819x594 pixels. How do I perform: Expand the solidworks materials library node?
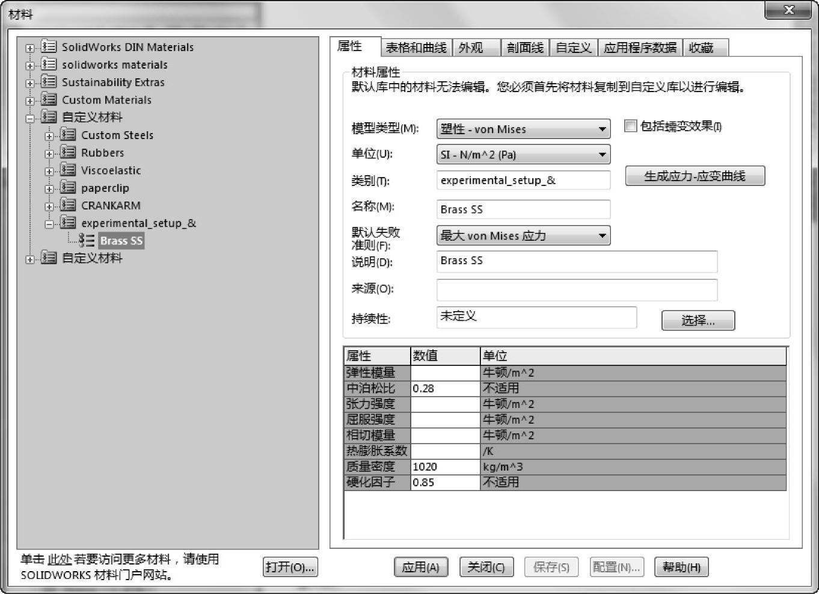click(x=30, y=66)
